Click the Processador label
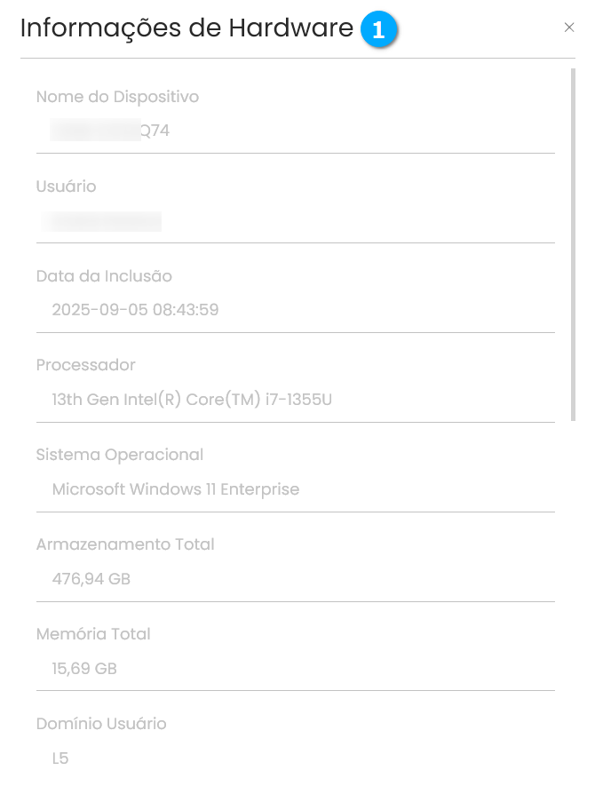The width and height of the screenshot is (595, 794). (x=86, y=365)
